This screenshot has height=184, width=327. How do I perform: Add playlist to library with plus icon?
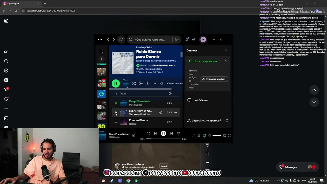(141, 84)
